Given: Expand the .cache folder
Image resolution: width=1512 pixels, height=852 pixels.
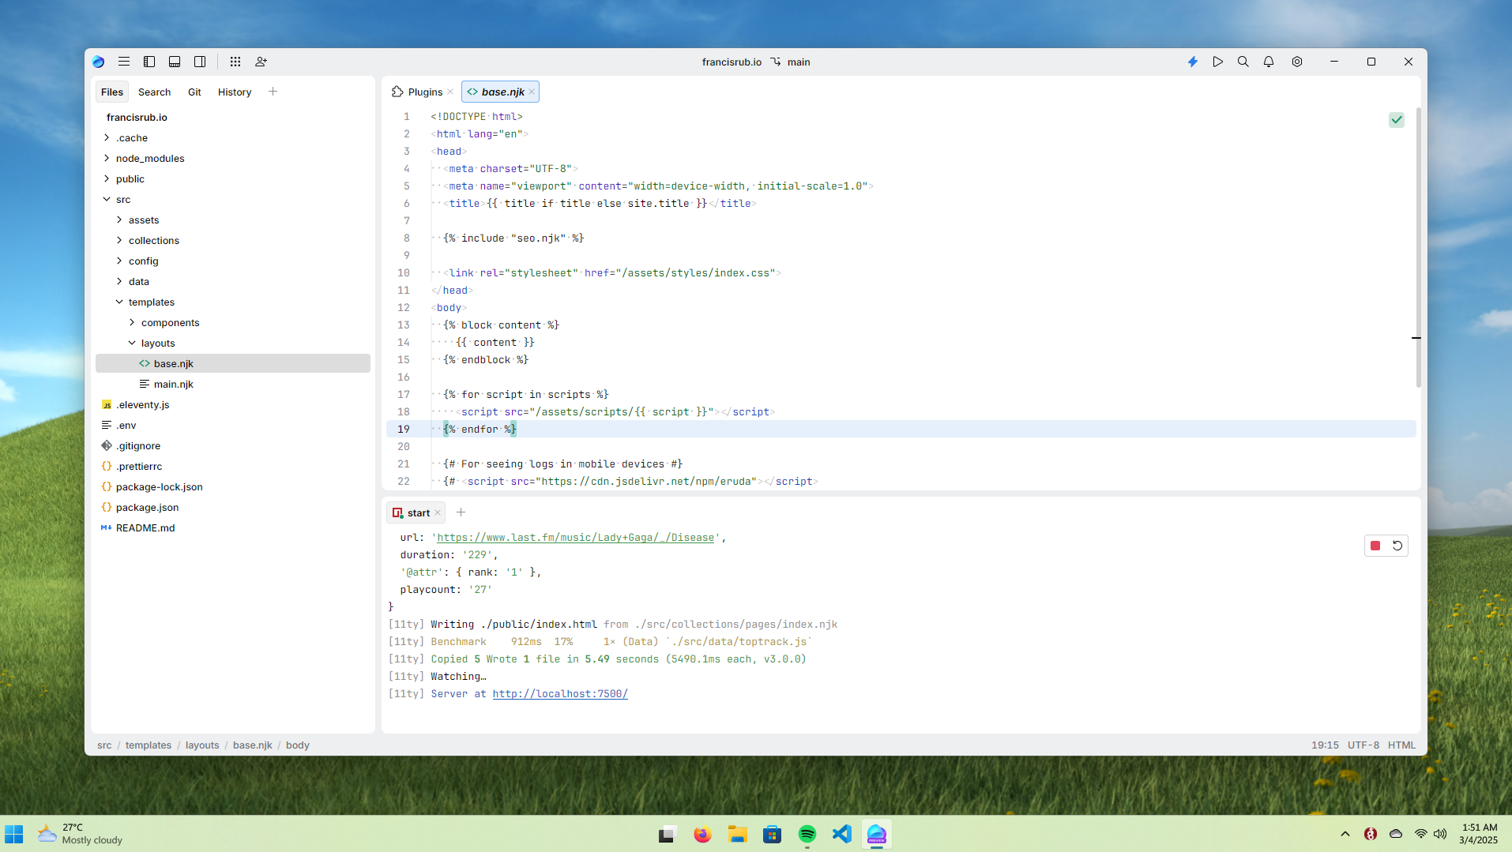Looking at the screenshot, I should pos(107,137).
